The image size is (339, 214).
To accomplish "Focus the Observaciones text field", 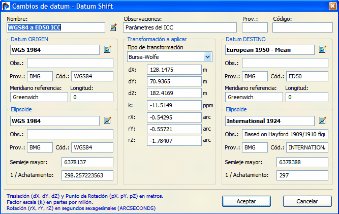I will (180, 27).
